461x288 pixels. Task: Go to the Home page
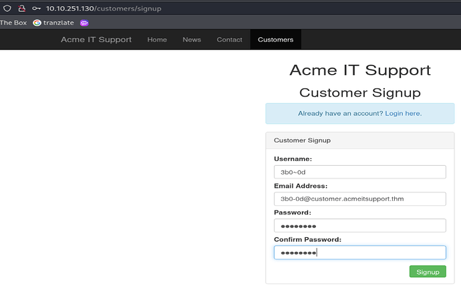tap(157, 39)
